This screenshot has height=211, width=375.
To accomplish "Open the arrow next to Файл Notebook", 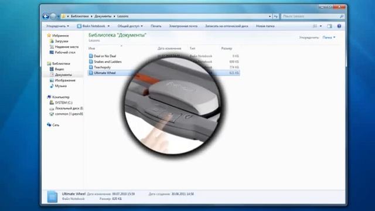I will click(x=108, y=26).
